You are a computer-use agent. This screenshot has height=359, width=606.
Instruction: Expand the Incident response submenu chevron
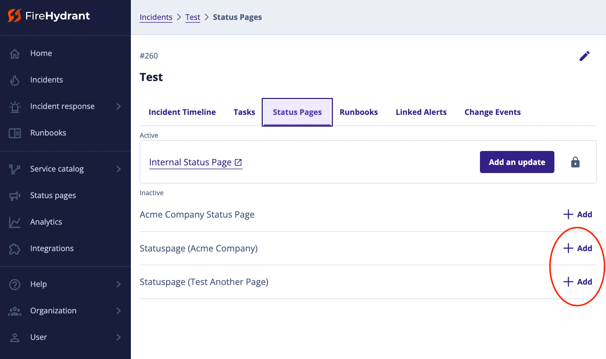(x=118, y=106)
